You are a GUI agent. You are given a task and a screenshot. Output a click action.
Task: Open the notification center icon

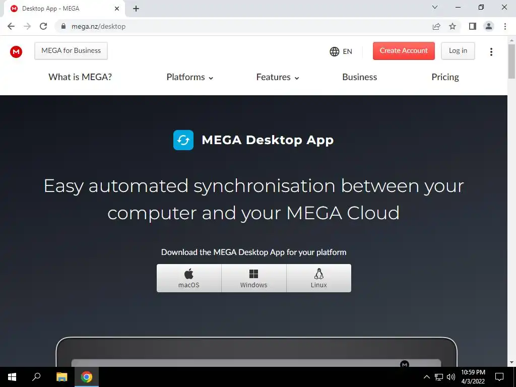(499, 377)
